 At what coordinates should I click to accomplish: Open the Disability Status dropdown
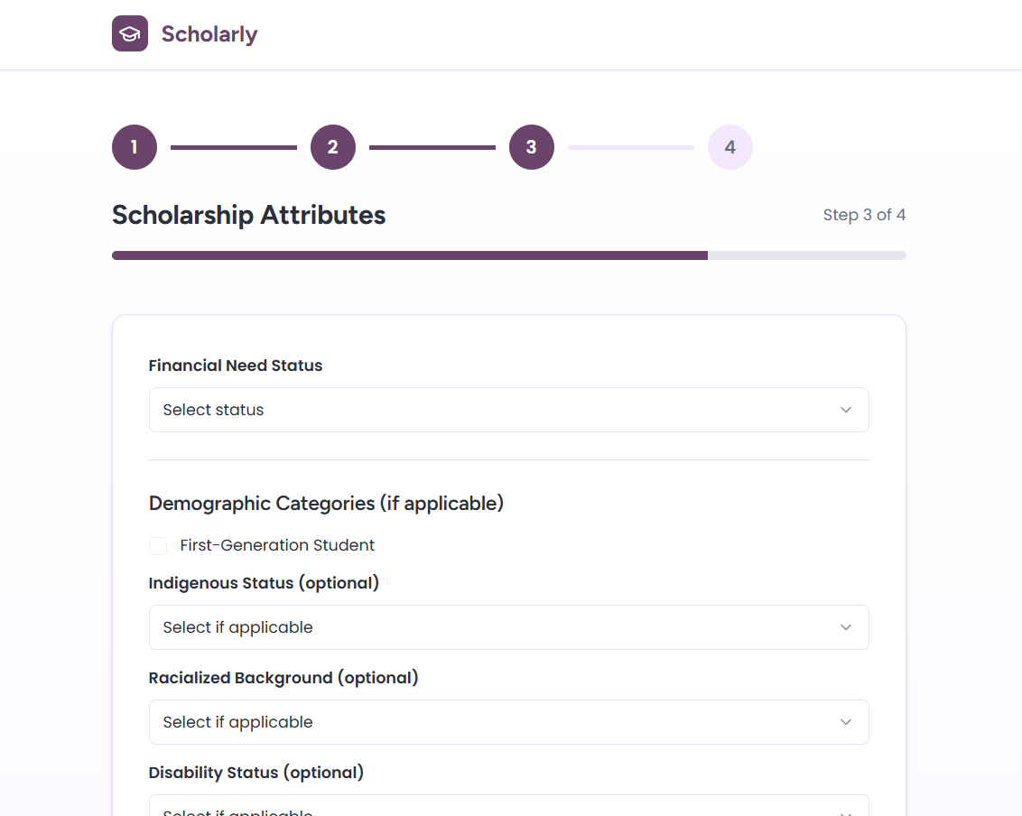(508, 806)
